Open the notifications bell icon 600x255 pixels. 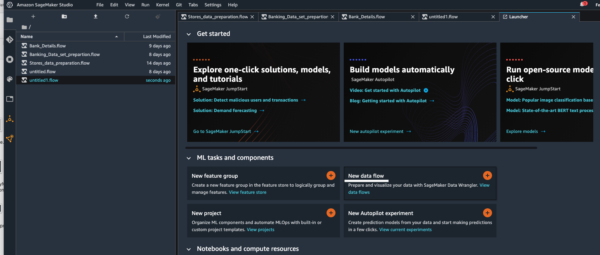click(x=582, y=4)
